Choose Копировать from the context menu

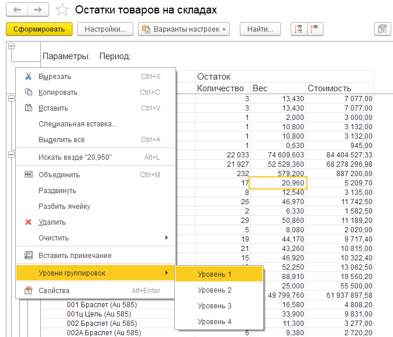click(x=95, y=92)
